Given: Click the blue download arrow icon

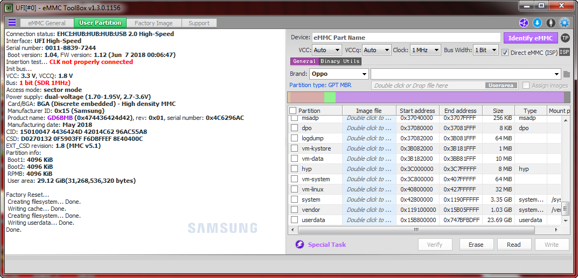Looking at the screenshot, I should pos(538,23).
